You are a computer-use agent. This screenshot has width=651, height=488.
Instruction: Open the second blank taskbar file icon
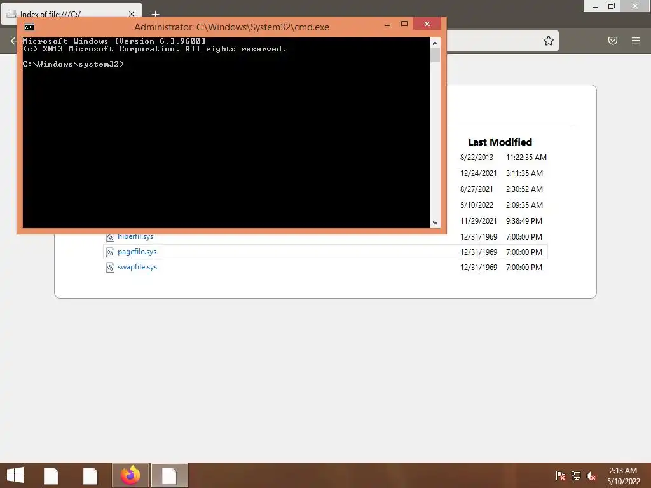click(90, 475)
